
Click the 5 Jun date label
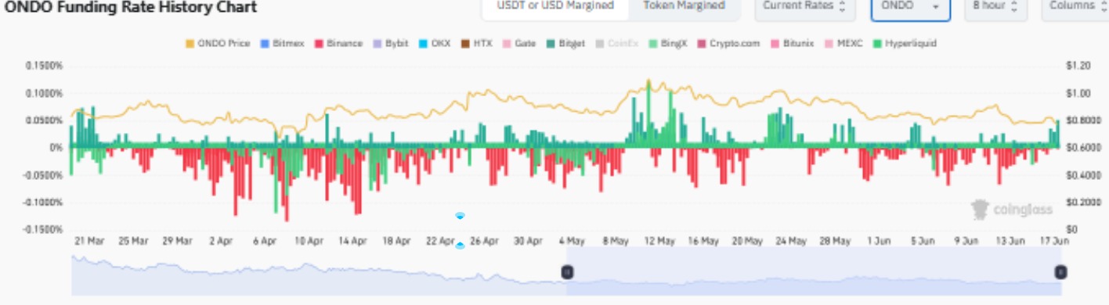[x=923, y=242]
